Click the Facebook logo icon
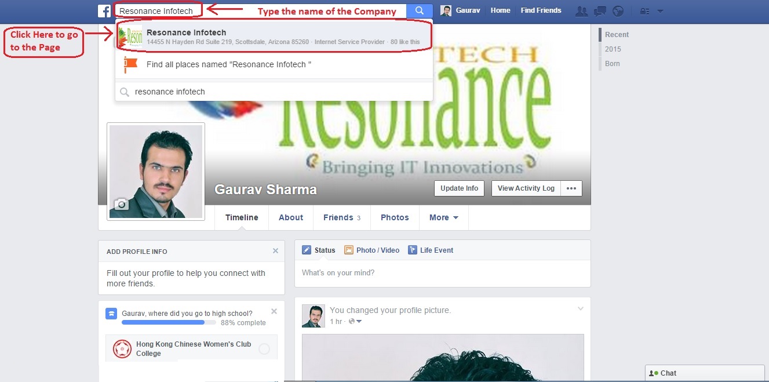This screenshot has width=769, height=382. (104, 10)
